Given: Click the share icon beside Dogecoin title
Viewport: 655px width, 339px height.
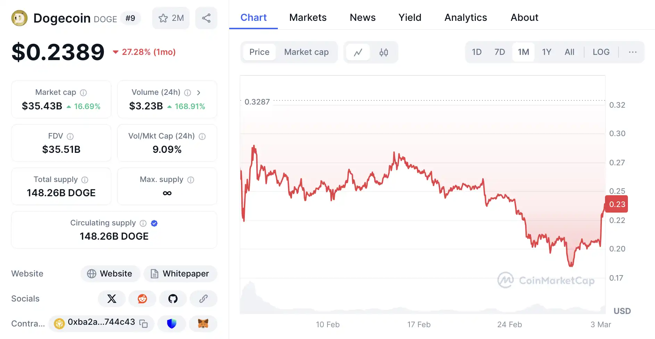Looking at the screenshot, I should click(206, 18).
